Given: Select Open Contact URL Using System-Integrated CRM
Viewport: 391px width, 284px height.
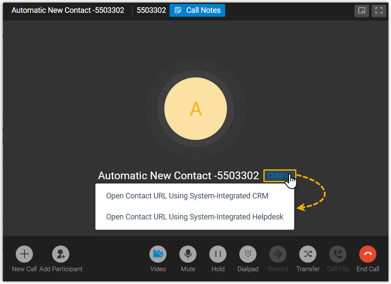Looking at the screenshot, I should 187,196.
